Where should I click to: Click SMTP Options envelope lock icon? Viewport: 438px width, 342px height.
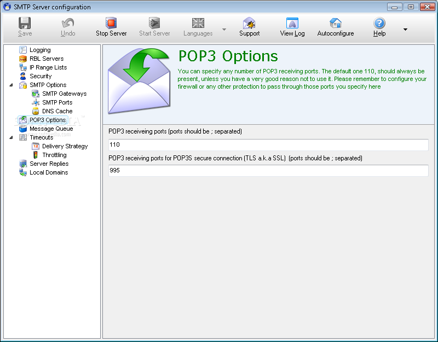pos(23,85)
